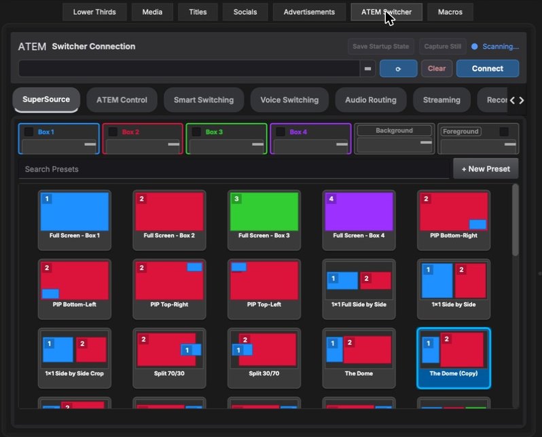Open the switcher address dropdown
The image size is (542, 437).
pos(367,69)
